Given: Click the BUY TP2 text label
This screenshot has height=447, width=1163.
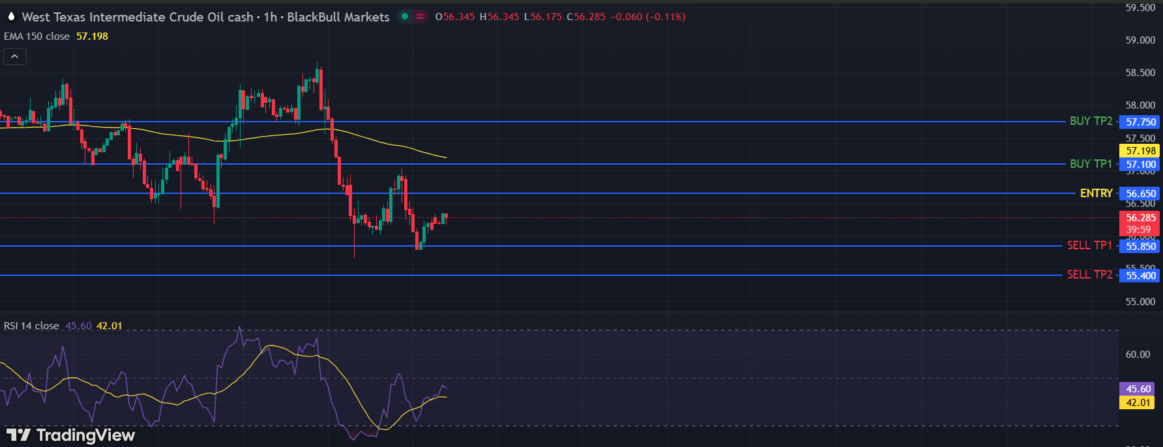Looking at the screenshot, I should pyautogui.click(x=1091, y=121).
